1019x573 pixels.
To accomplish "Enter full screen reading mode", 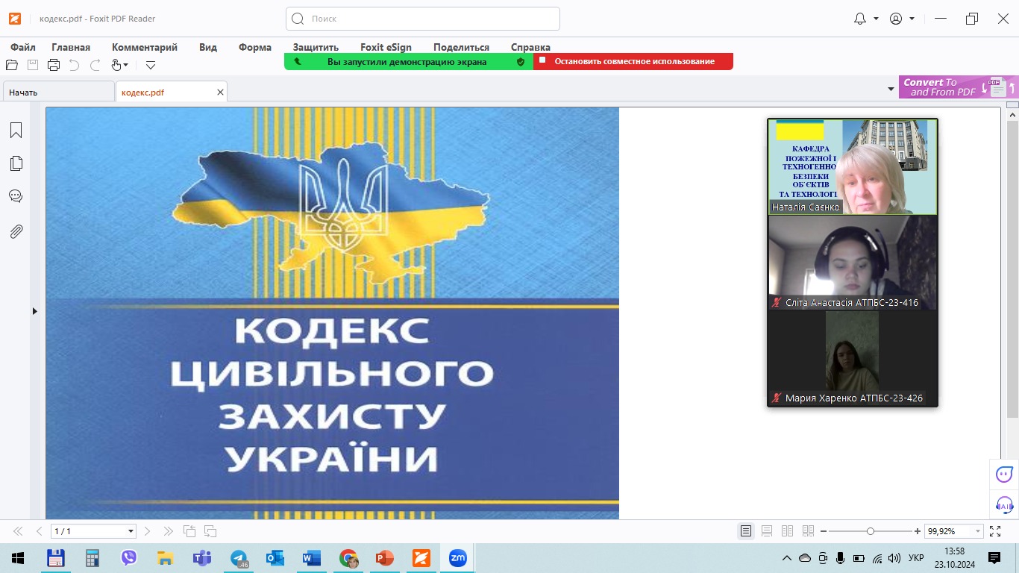I will (x=995, y=531).
